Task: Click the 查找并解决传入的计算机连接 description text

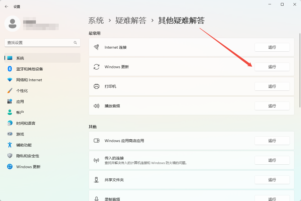Action: coord(146,163)
